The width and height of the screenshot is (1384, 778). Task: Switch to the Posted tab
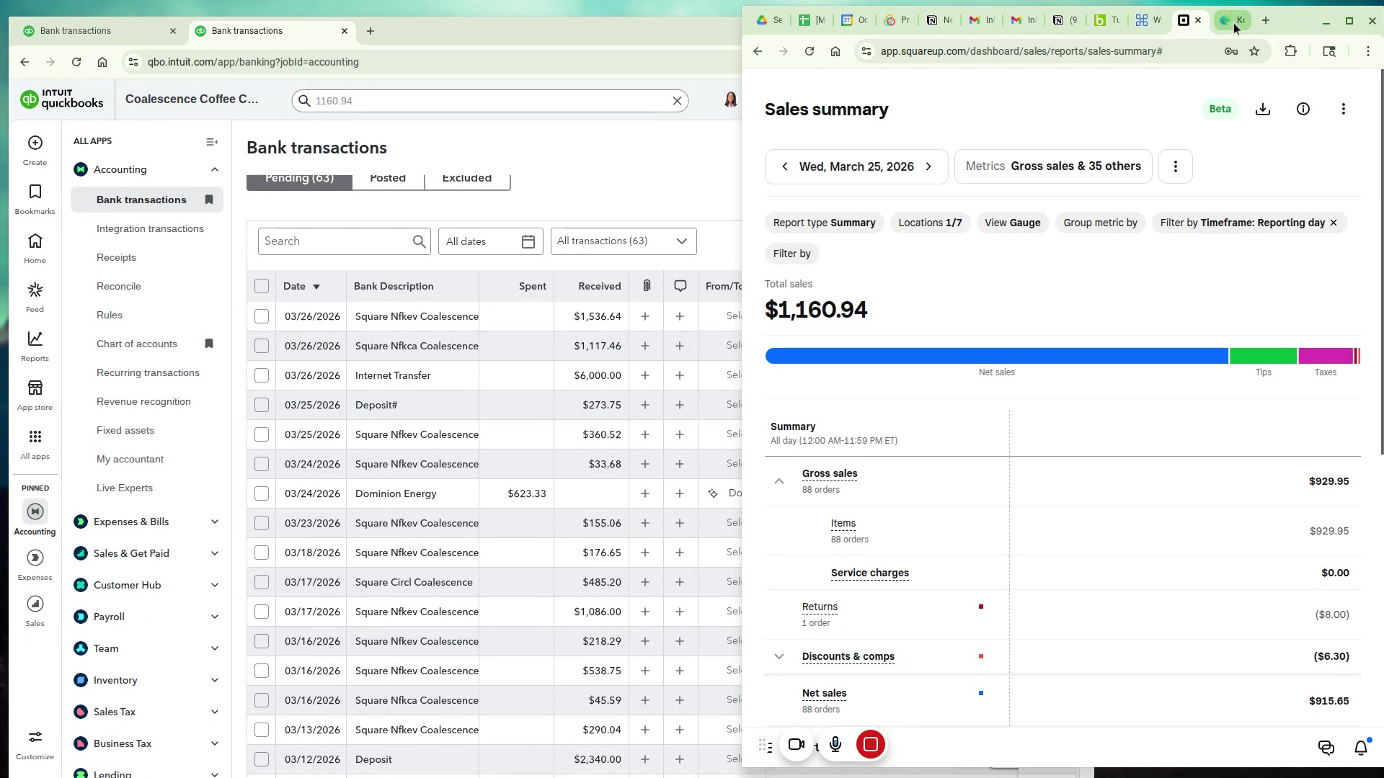(388, 179)
